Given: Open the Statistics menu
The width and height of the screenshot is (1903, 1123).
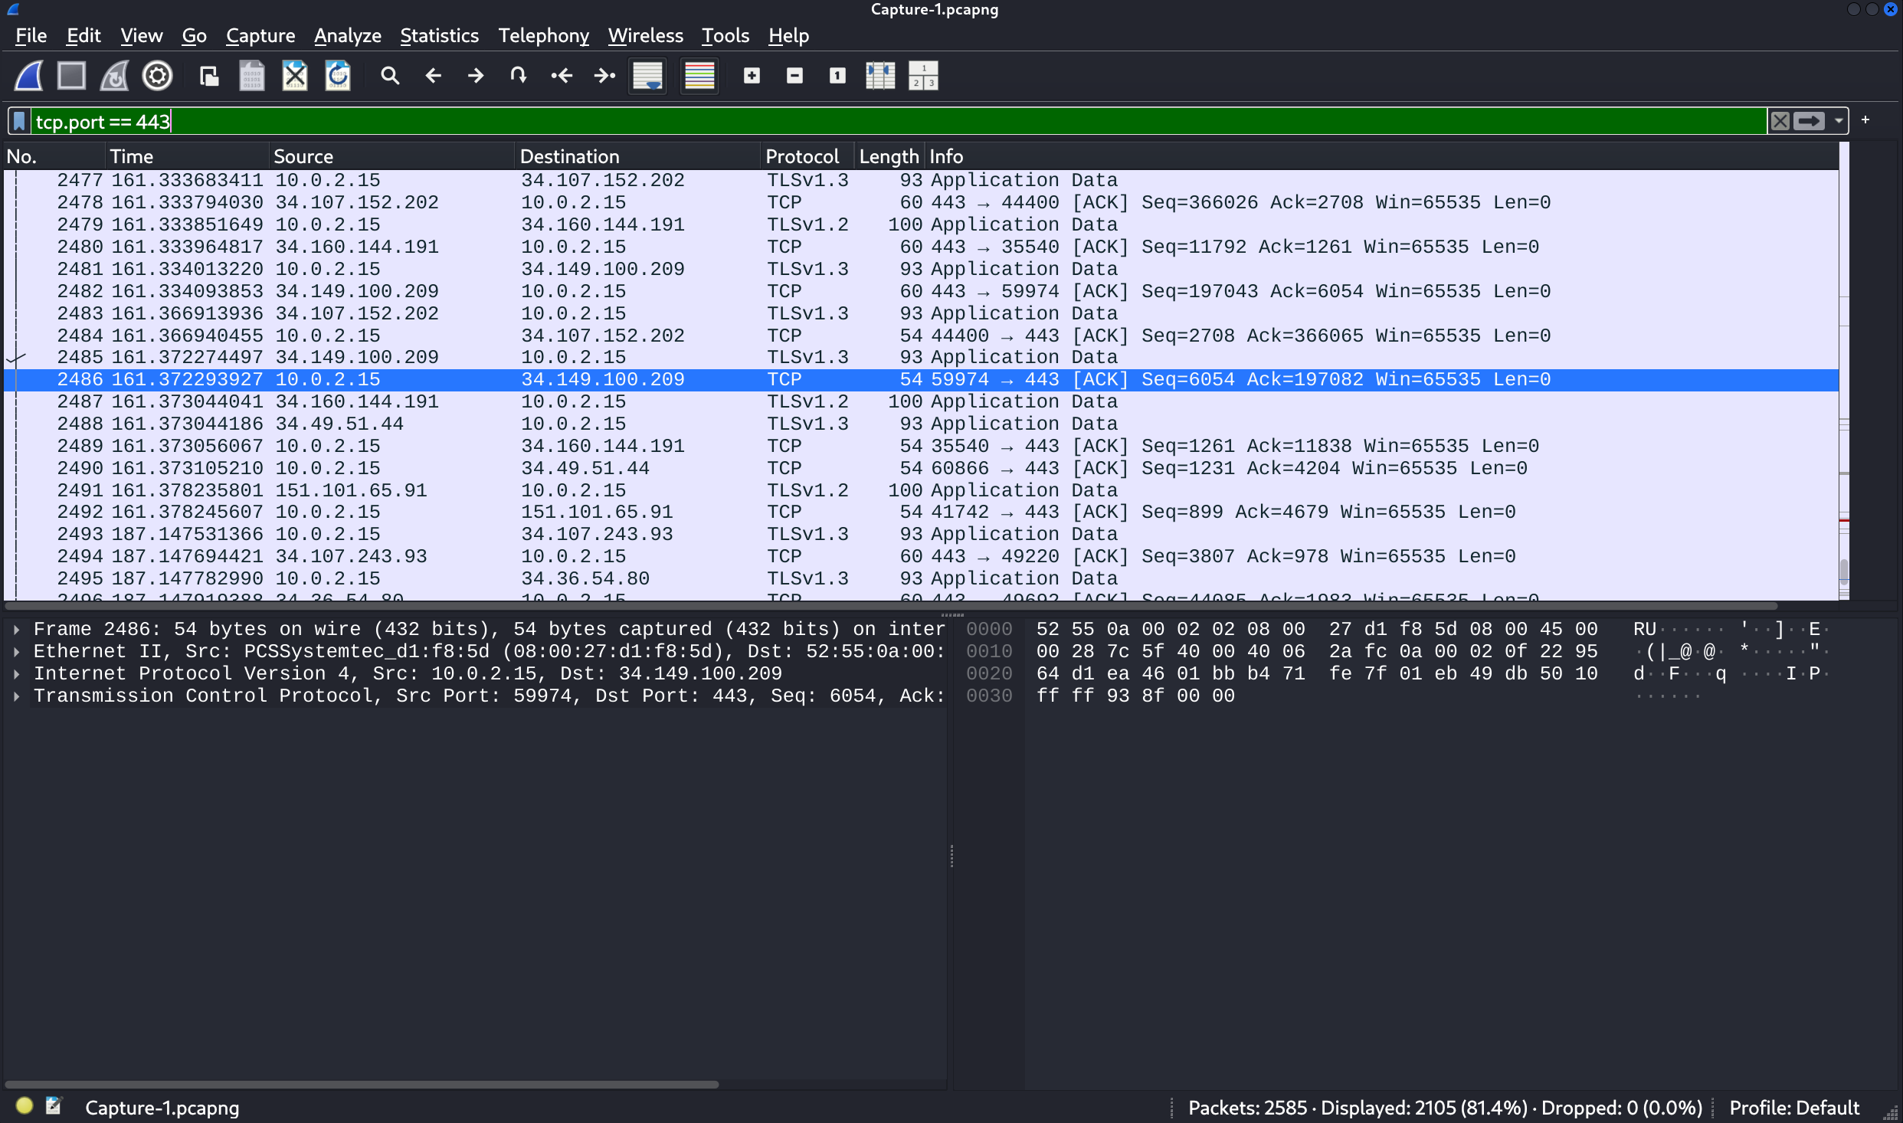Looking at the screenshot, I should tap(439, 35).
